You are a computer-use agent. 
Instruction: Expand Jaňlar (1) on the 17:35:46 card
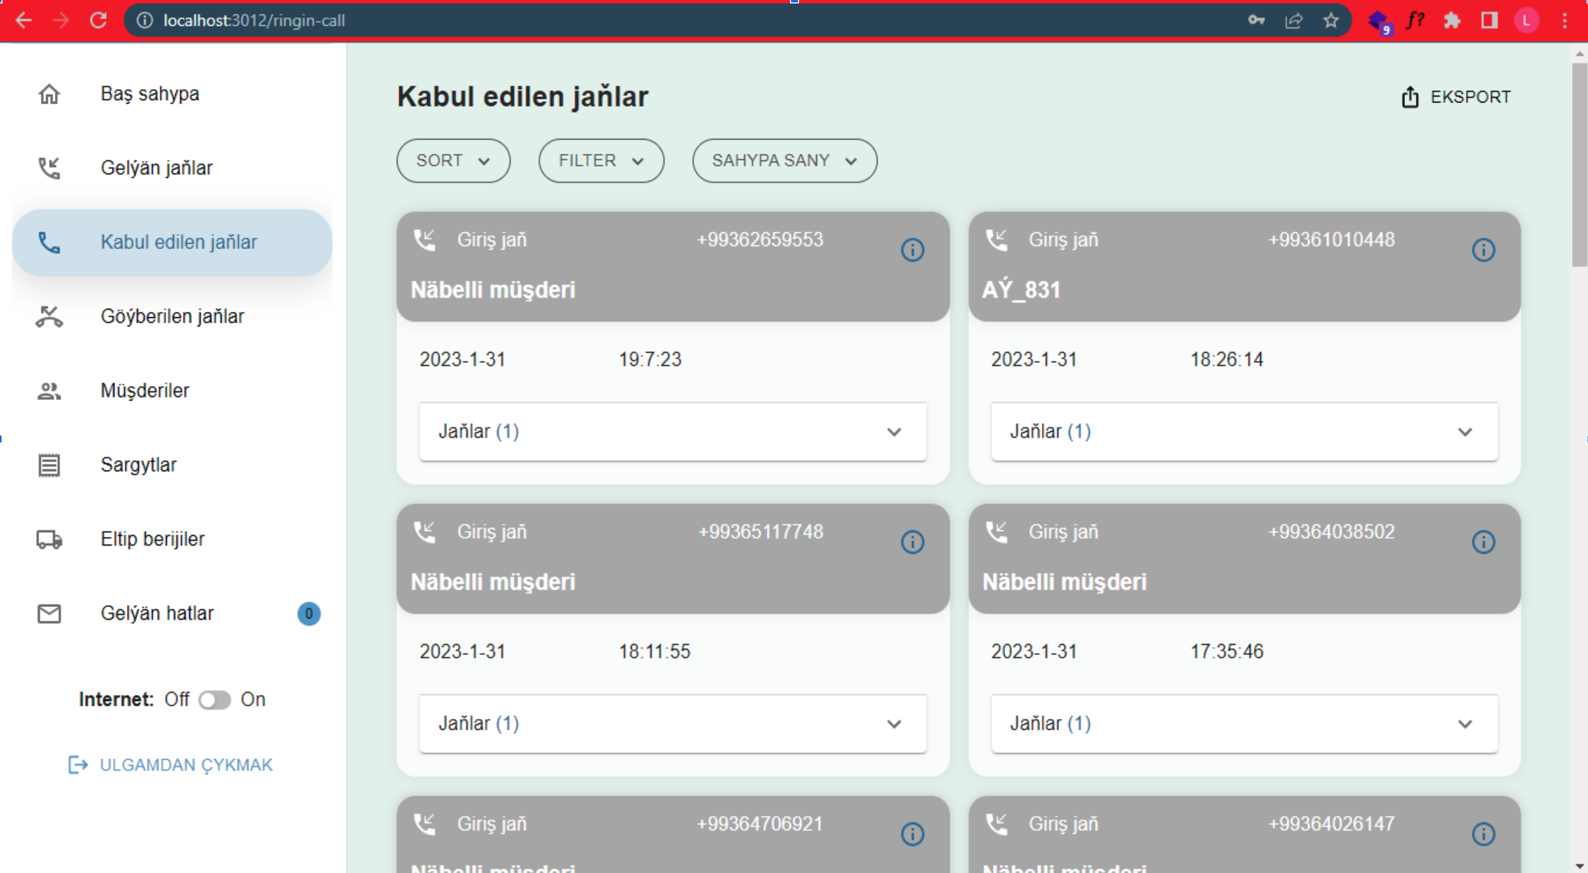(1244, 723)
